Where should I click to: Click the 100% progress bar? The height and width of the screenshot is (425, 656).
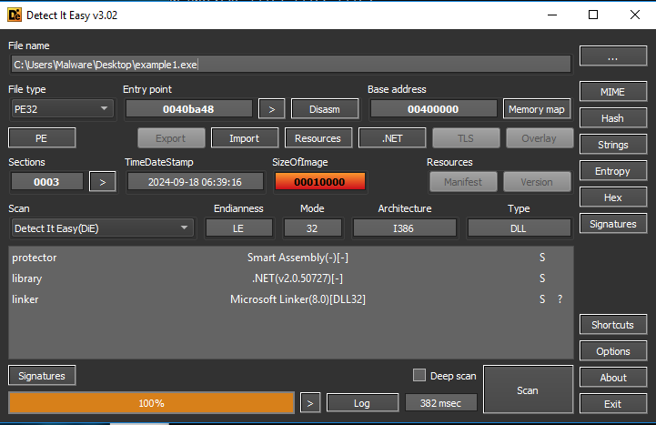pyautogui.click(x=151, y=403)
